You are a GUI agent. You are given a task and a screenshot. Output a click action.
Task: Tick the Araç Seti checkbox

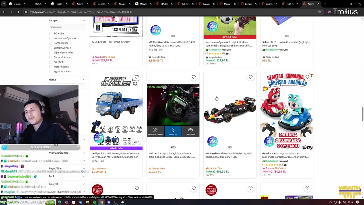click(51, 62)
